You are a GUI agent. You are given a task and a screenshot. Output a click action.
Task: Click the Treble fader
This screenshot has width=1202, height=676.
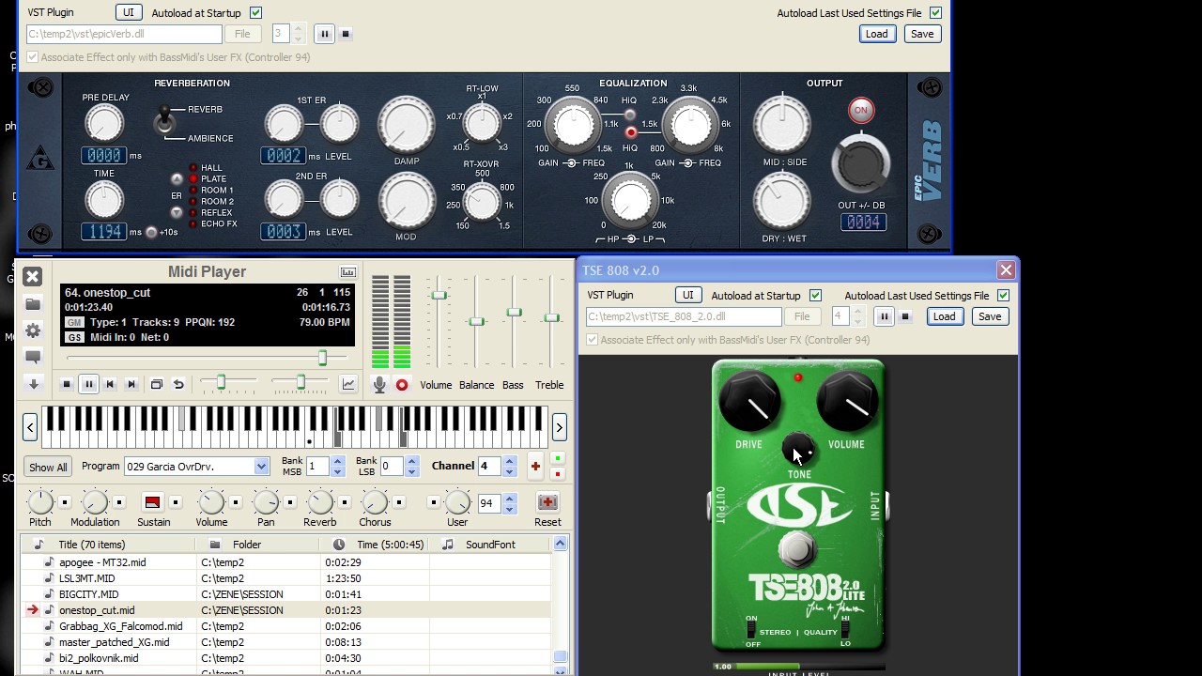click(551, 317)
